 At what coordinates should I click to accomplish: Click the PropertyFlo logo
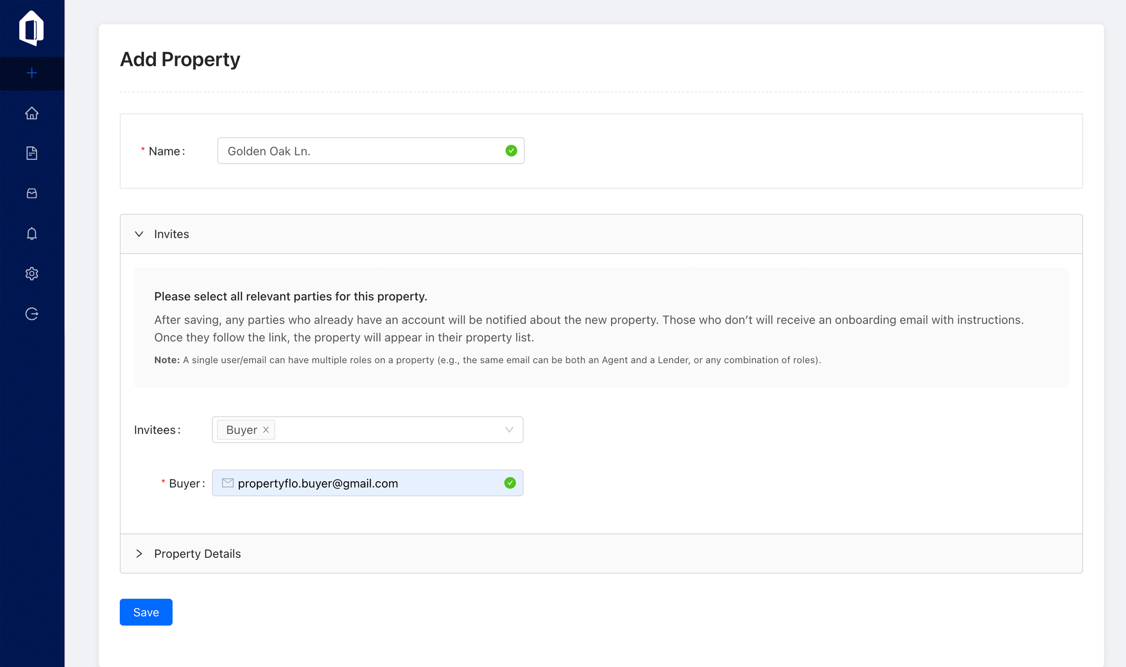tap(31, 27)
